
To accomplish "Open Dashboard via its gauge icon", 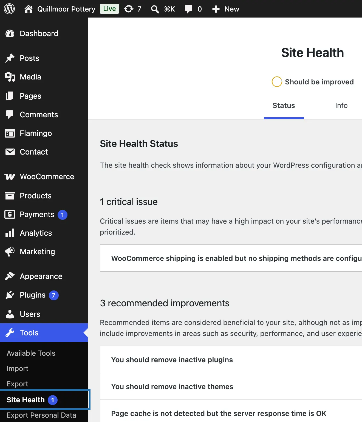I will tap(10, 33).
